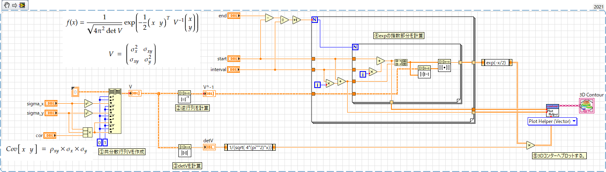Click the detV DBL indicator terminal
This screenshot has width=606, height=172.
pyautogui.click(x=209, y=147)
